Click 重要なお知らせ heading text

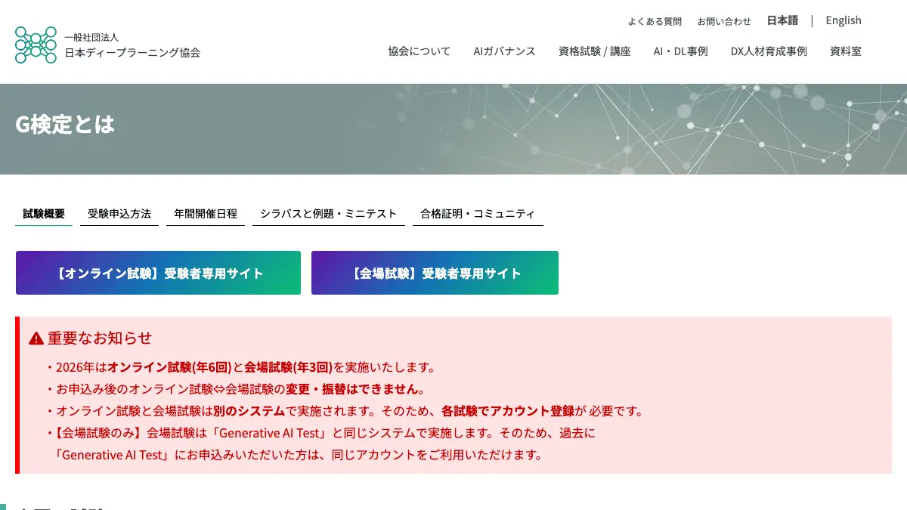[100, 338]
